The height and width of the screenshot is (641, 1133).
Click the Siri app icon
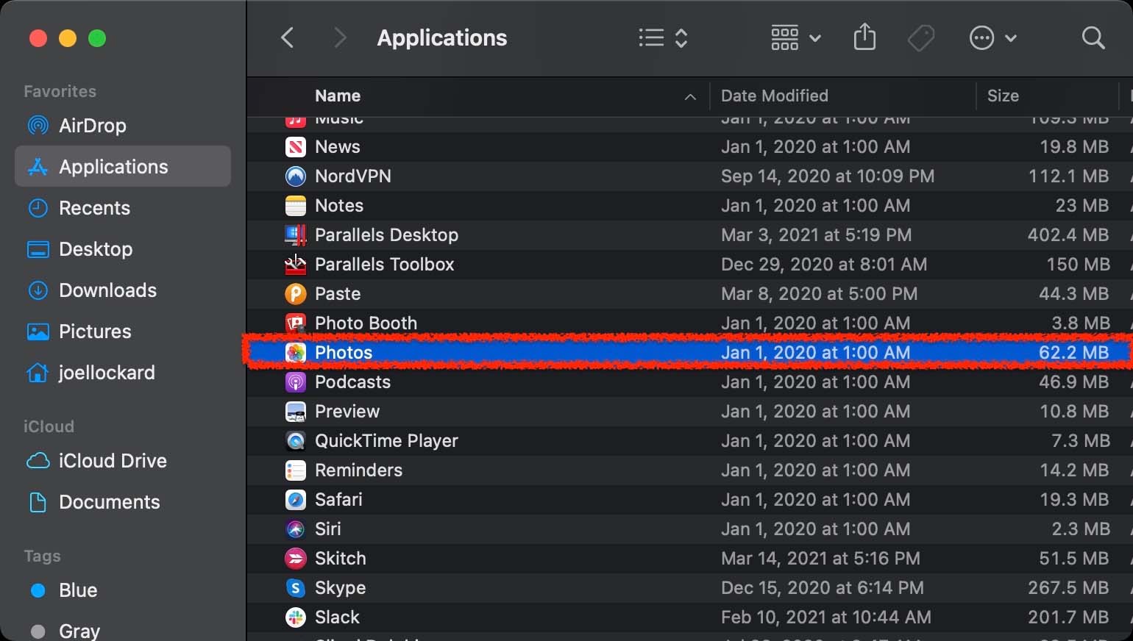tap(295, 529)
